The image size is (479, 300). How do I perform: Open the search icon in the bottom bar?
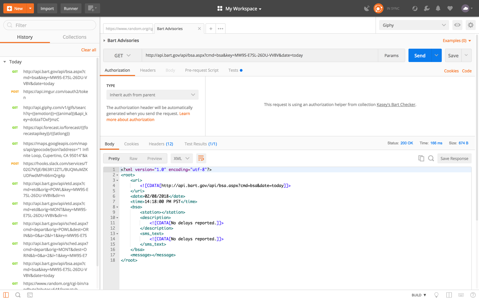tap(18, 295)
